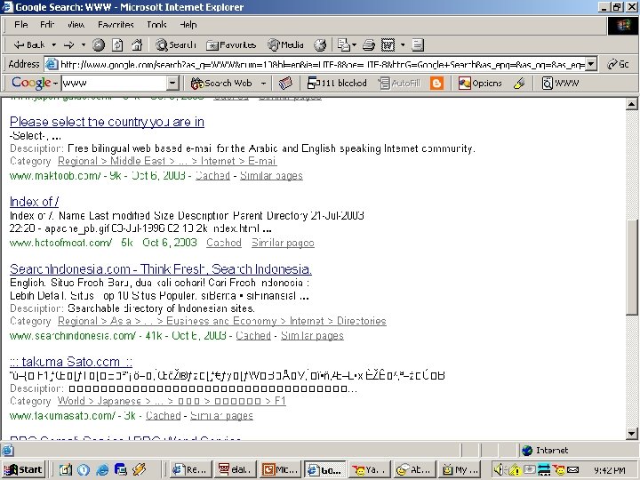The height and width of the screenshot is (480, 640).
Task: Click the scrollbar down arrow
Action: pos(631,434)
